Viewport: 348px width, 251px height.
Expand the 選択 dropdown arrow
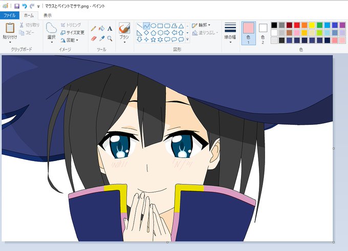click(52, 42)
